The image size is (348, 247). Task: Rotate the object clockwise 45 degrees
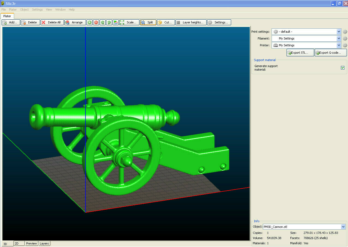point(109,22)
